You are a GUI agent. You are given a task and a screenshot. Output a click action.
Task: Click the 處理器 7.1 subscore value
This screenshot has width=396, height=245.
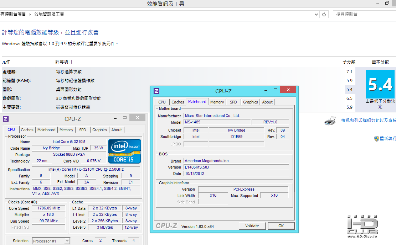349,72
